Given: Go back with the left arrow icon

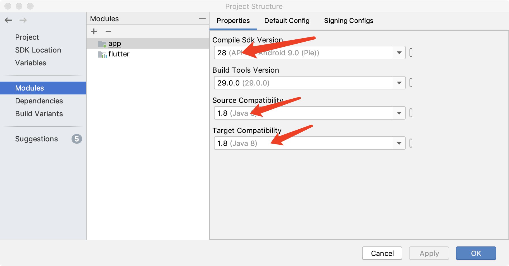Looking at the screenshot, I should [x=8, y=20].
